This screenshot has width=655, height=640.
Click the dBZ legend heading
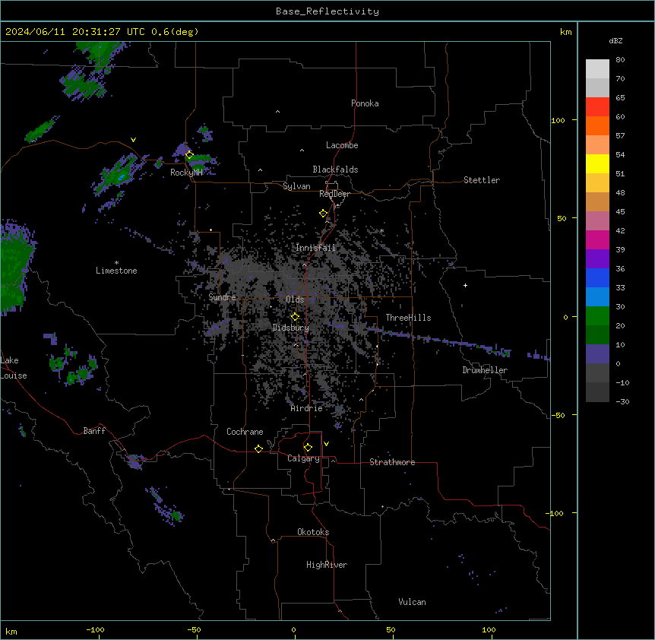click(615, 40)
